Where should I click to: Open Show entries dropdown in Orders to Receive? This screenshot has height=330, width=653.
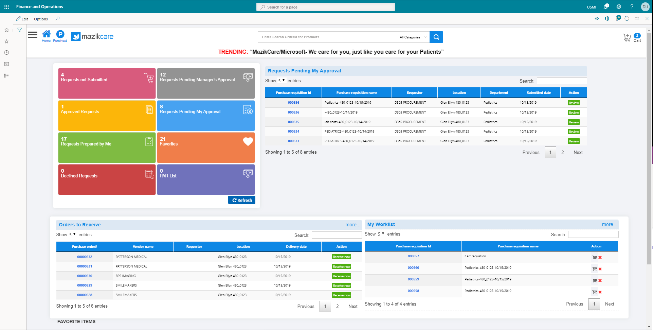point(72,235)
